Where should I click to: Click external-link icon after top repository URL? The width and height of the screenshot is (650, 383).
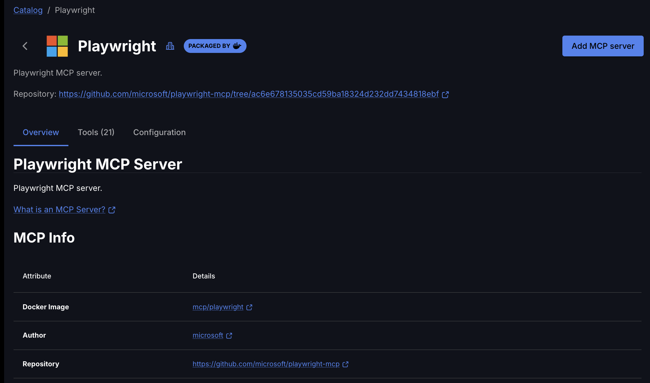[x=445, y=94]
